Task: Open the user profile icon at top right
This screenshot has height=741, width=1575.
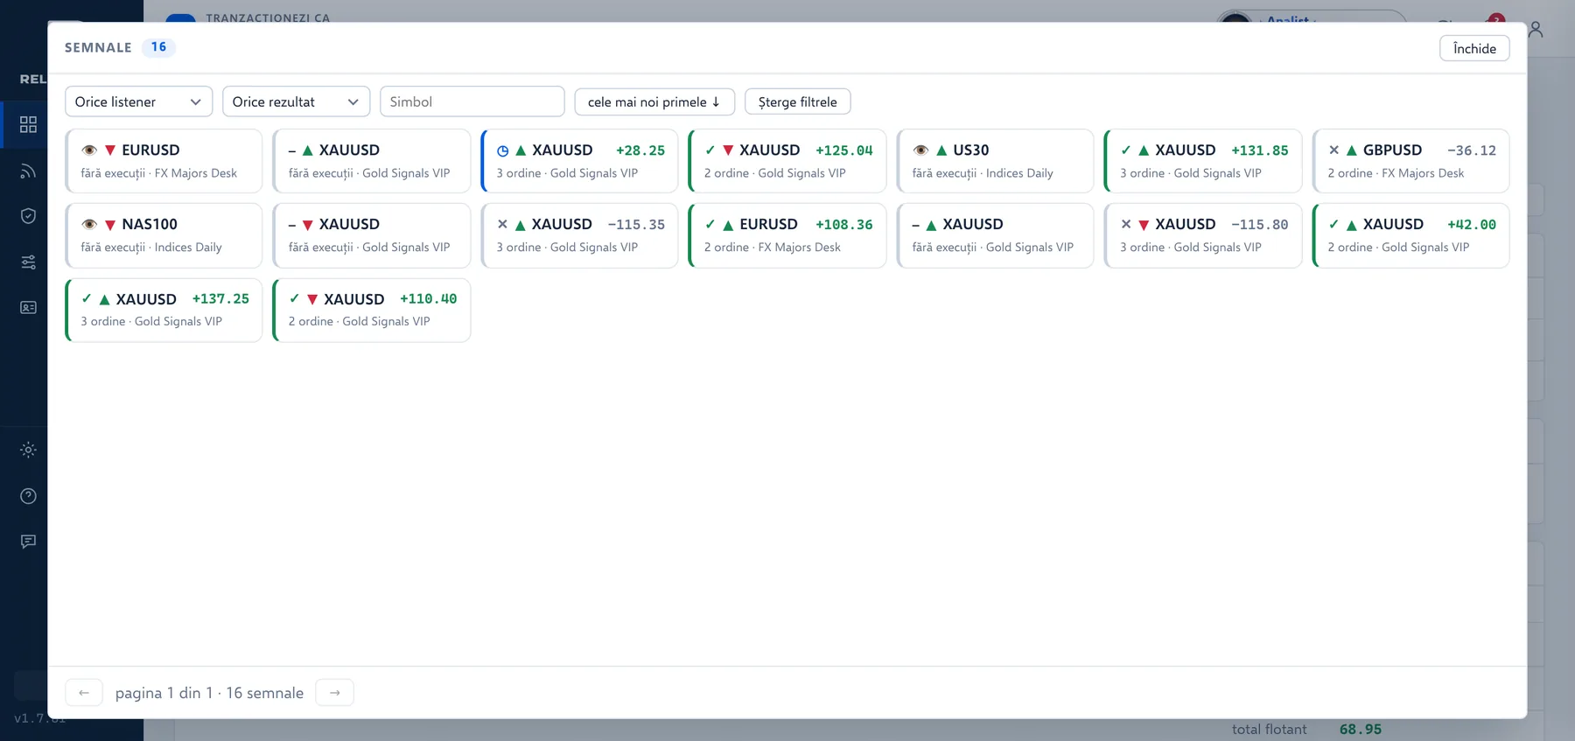Action: tap(1536, 30)
